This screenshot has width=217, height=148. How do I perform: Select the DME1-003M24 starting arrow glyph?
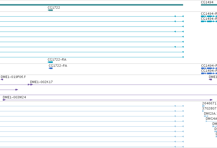(4, 100)
